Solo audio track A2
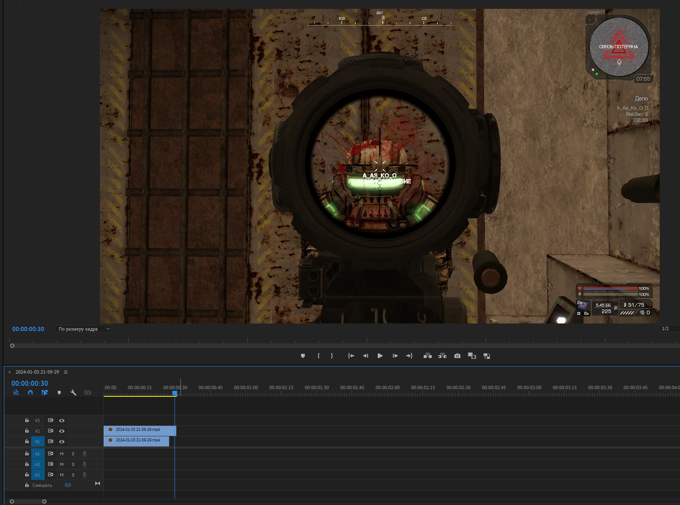 click(x=73, y=464)
